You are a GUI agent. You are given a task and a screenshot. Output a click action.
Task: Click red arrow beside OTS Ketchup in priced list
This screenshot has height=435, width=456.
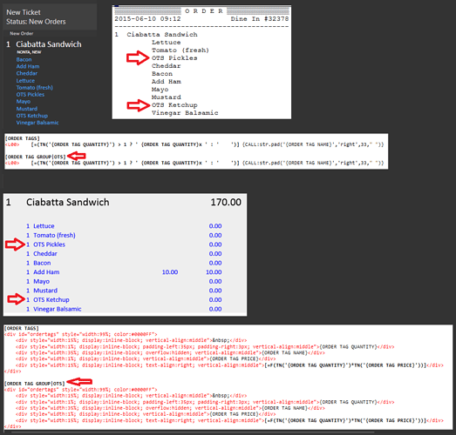17,299
